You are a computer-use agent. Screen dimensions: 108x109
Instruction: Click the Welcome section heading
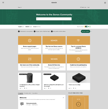(x=23, y=98)
